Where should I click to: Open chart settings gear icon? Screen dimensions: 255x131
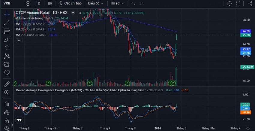tap(229, 3)
